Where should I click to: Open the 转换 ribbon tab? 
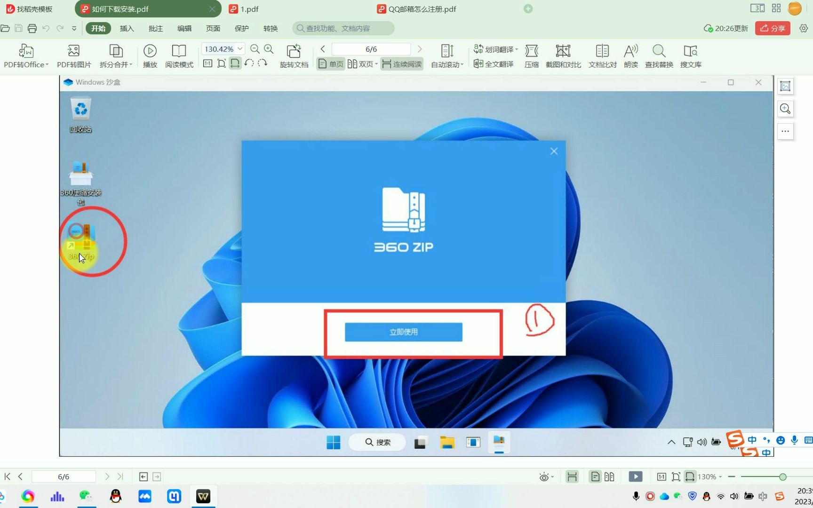point(271,28)
